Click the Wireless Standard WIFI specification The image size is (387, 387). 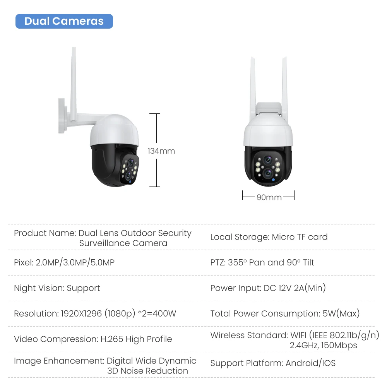pos(295,340)
